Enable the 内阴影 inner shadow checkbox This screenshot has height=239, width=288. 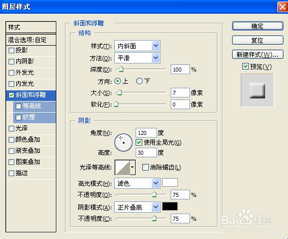[11, 61]
